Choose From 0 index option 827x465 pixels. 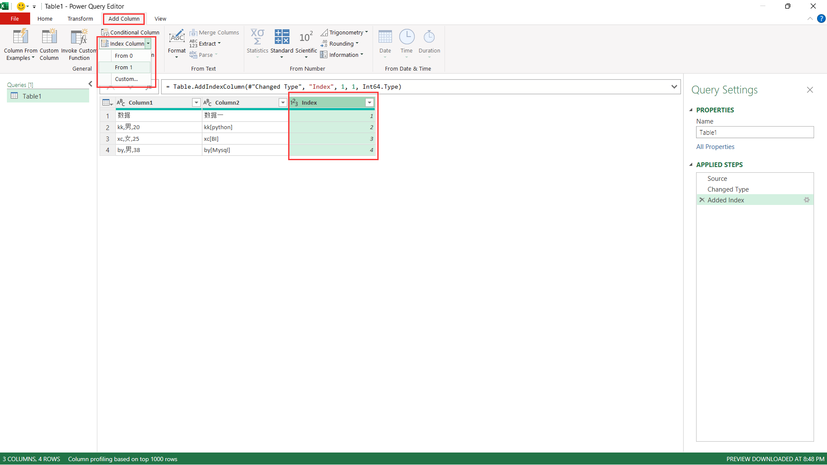pyautogui.click(x=124, y=56)
